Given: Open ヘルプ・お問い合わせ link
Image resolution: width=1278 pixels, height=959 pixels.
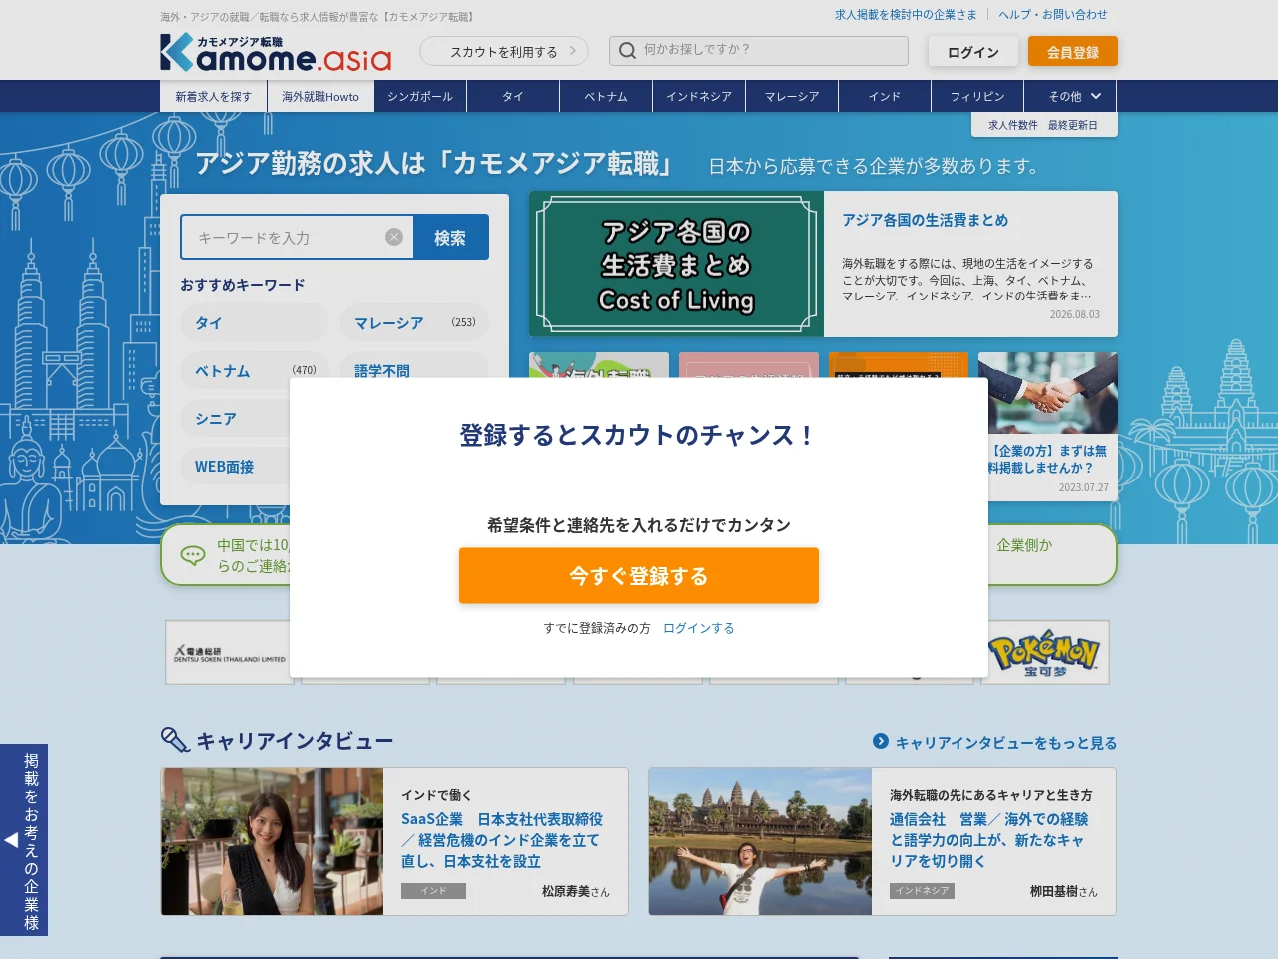Looking at the screenshot, I should pos(1053,15).
